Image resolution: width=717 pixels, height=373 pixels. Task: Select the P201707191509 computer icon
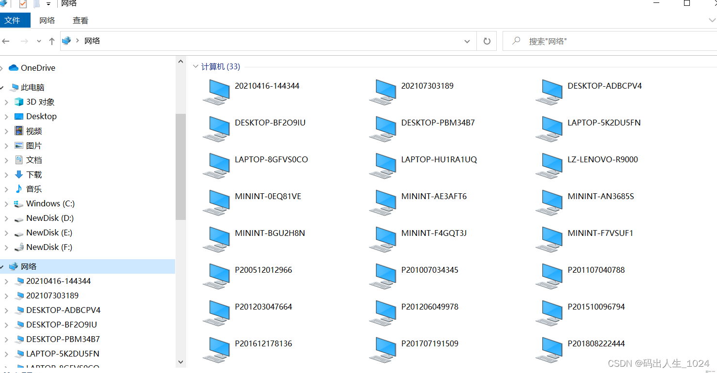click(383, 349)
